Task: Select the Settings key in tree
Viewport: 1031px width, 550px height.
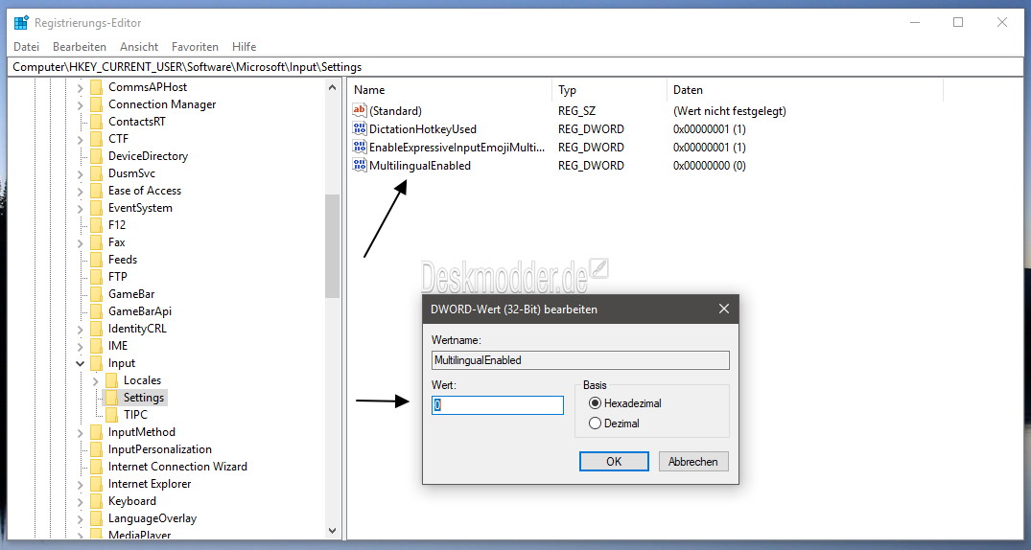Action: (x=144, y=398)
